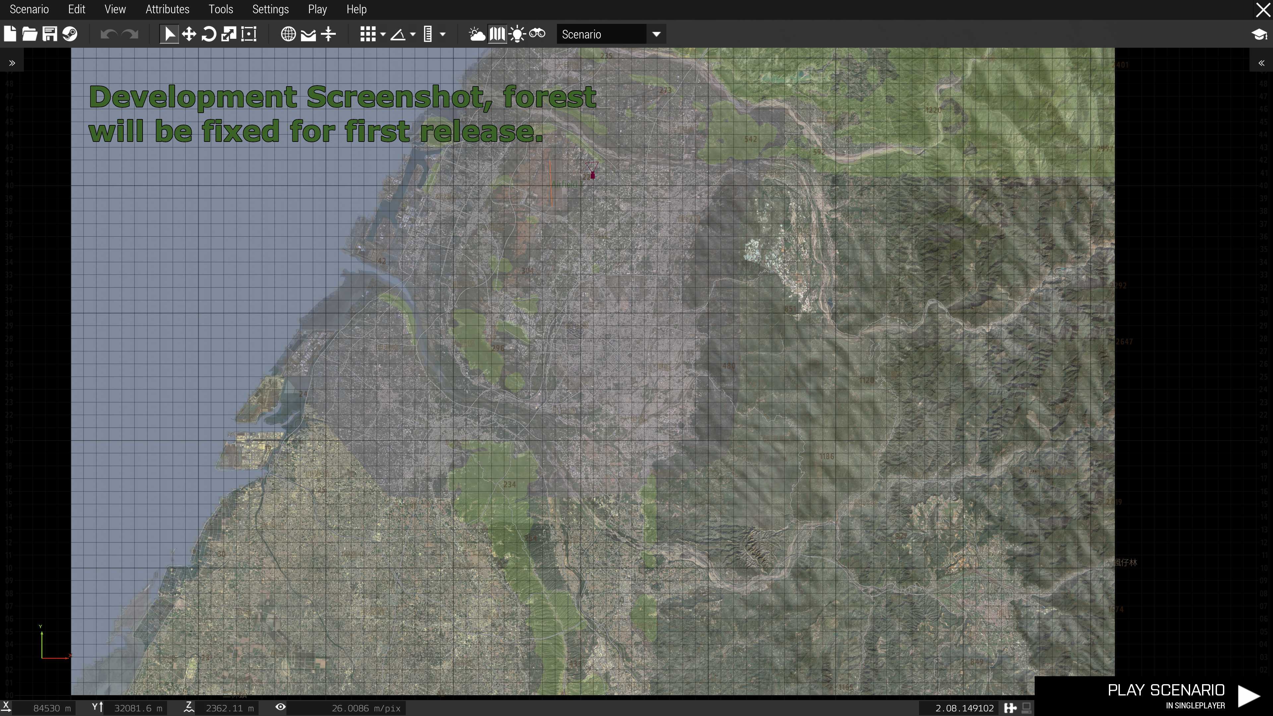Click the Publish to Steam Workshop icon

pos(70,34)
